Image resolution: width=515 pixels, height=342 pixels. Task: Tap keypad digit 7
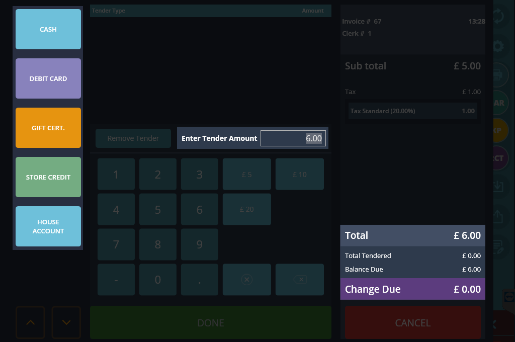[x=116, y=244]
